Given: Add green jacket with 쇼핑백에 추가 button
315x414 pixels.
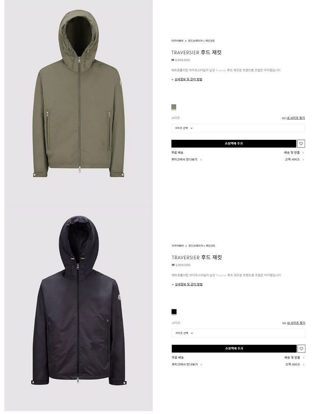Looking at the screenshot, I should pyautogui.click(x=234, y=144).
